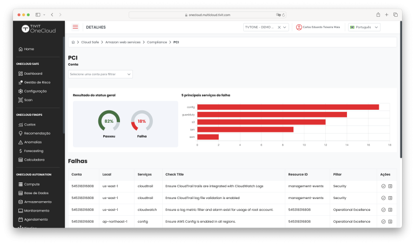Toggle the red hamburger menu icon

pos(75,27)
